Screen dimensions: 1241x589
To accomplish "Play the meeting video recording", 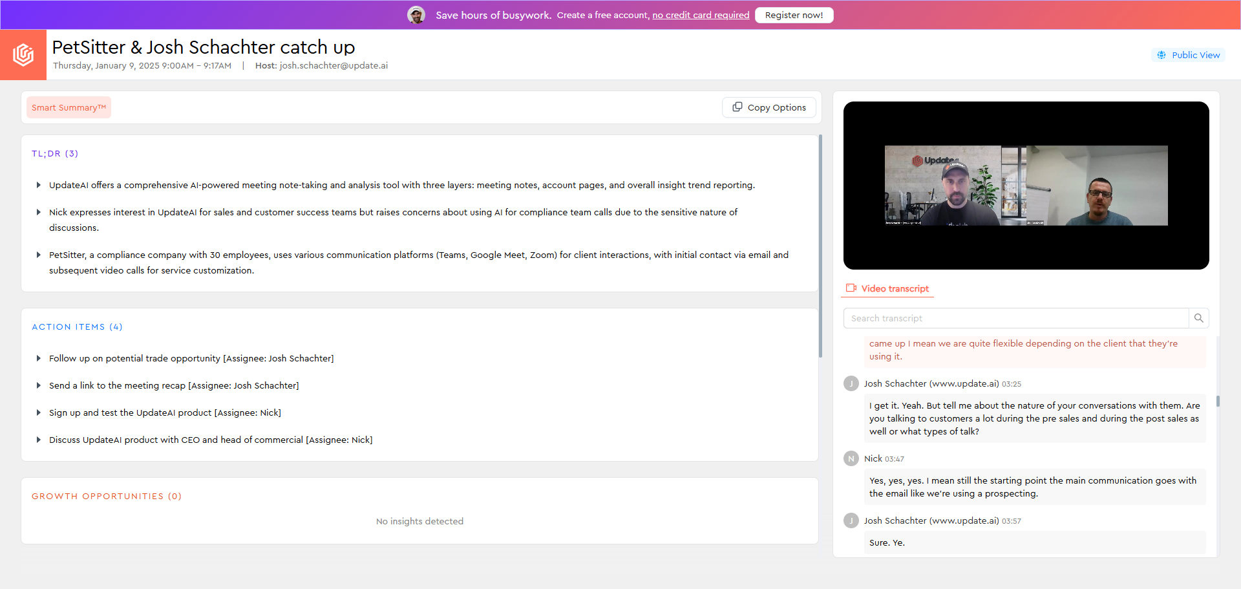I will click(x=1026, y=186).
